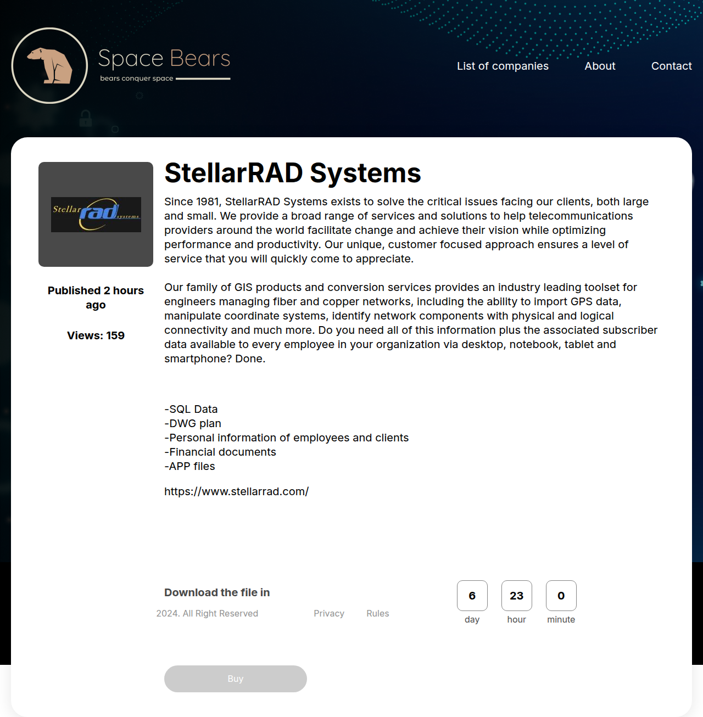Click the 'Published 2 hours ago' text
Screen dimensions: 703x717
96,298
